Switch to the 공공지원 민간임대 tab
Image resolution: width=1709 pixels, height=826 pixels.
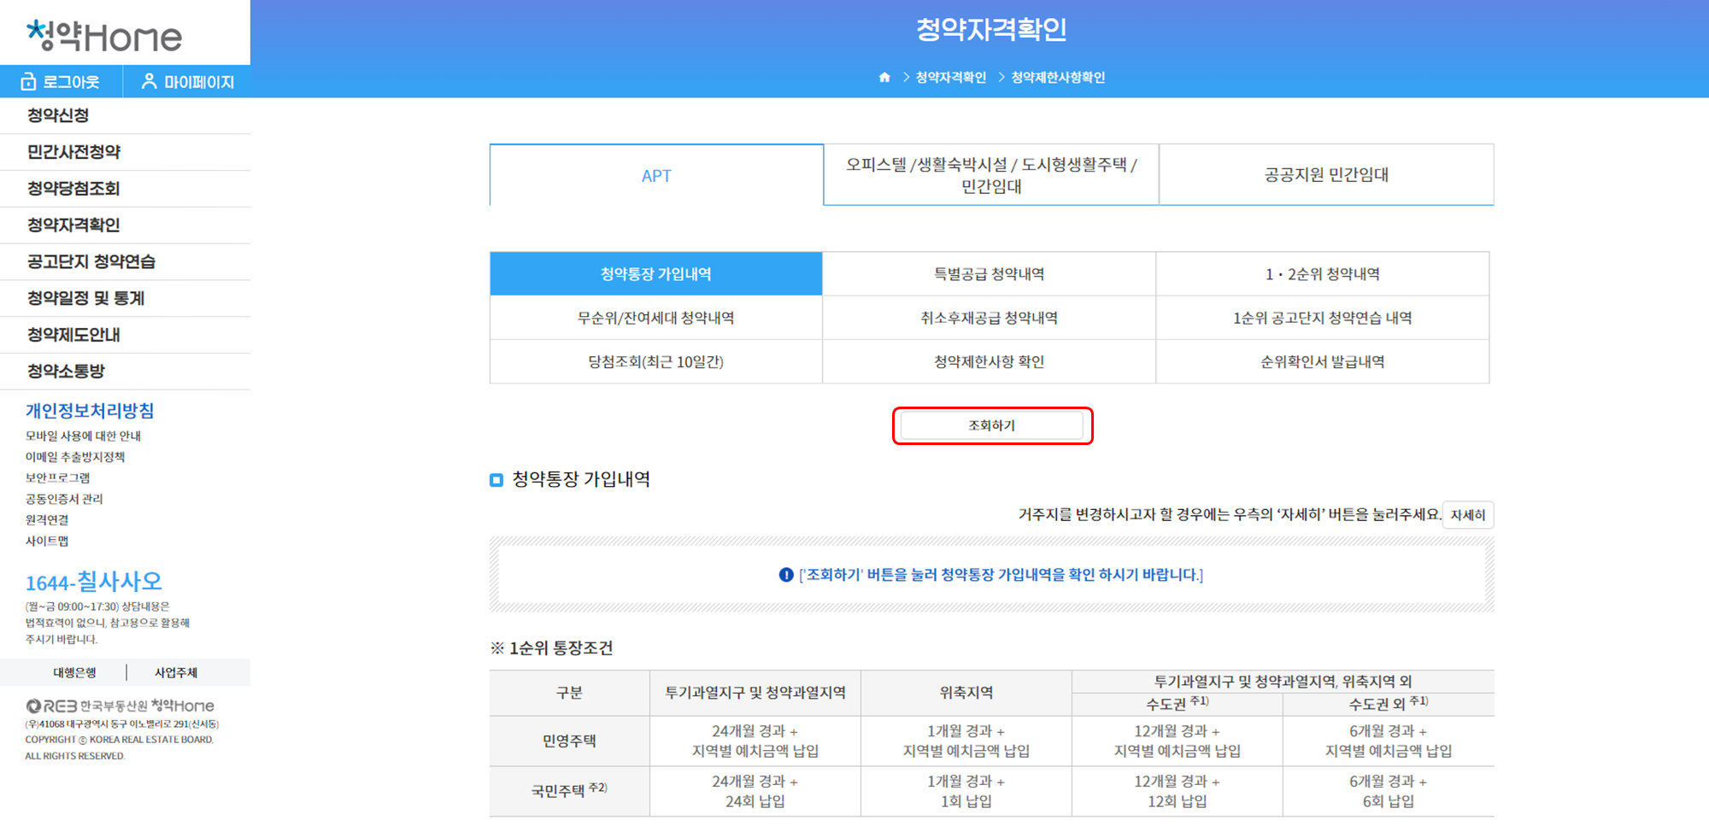(x=1325, y=174)
